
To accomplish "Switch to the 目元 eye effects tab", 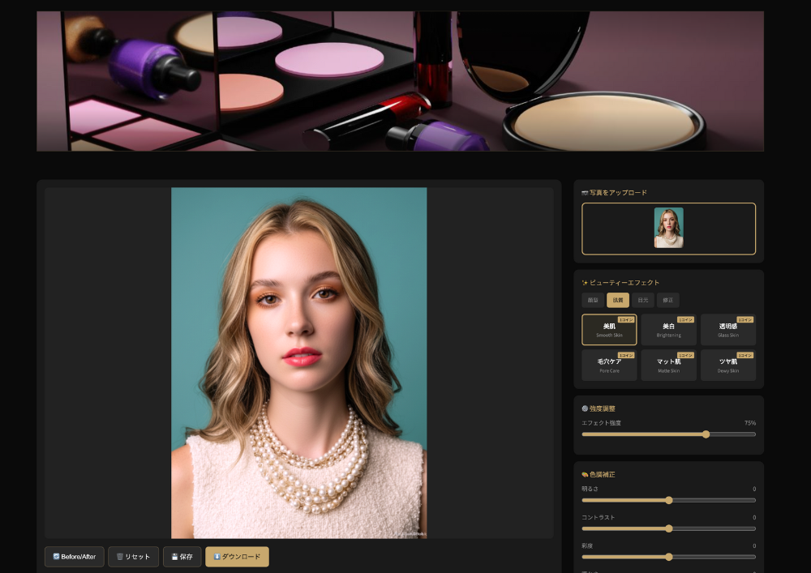I will click(643, 300).
